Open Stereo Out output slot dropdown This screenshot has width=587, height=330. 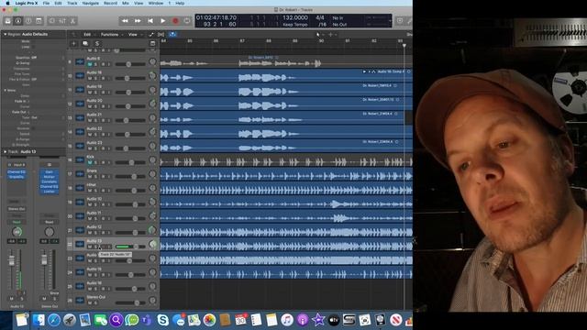(x=17, y=209)
